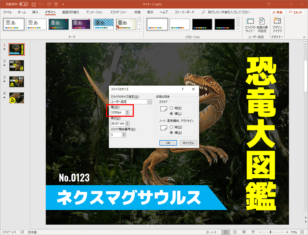This screenshot has height=235, width=308.
Task: Select notes orientation 縦(O) radio button
Action: tap(171, 127)
